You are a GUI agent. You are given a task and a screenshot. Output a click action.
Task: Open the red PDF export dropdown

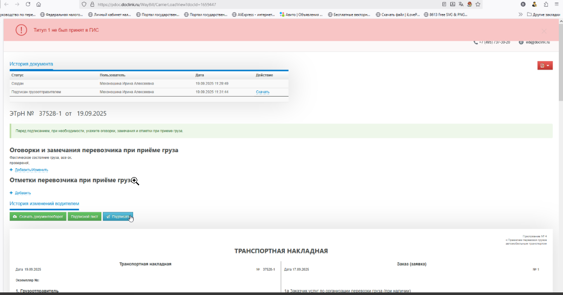[545, 65]
